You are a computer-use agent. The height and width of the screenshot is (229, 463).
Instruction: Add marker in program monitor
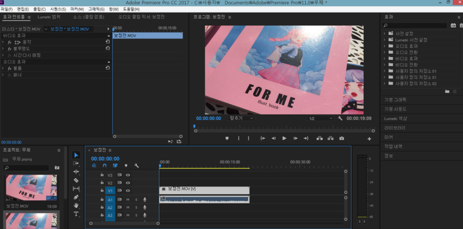click(x=227, y=138)
